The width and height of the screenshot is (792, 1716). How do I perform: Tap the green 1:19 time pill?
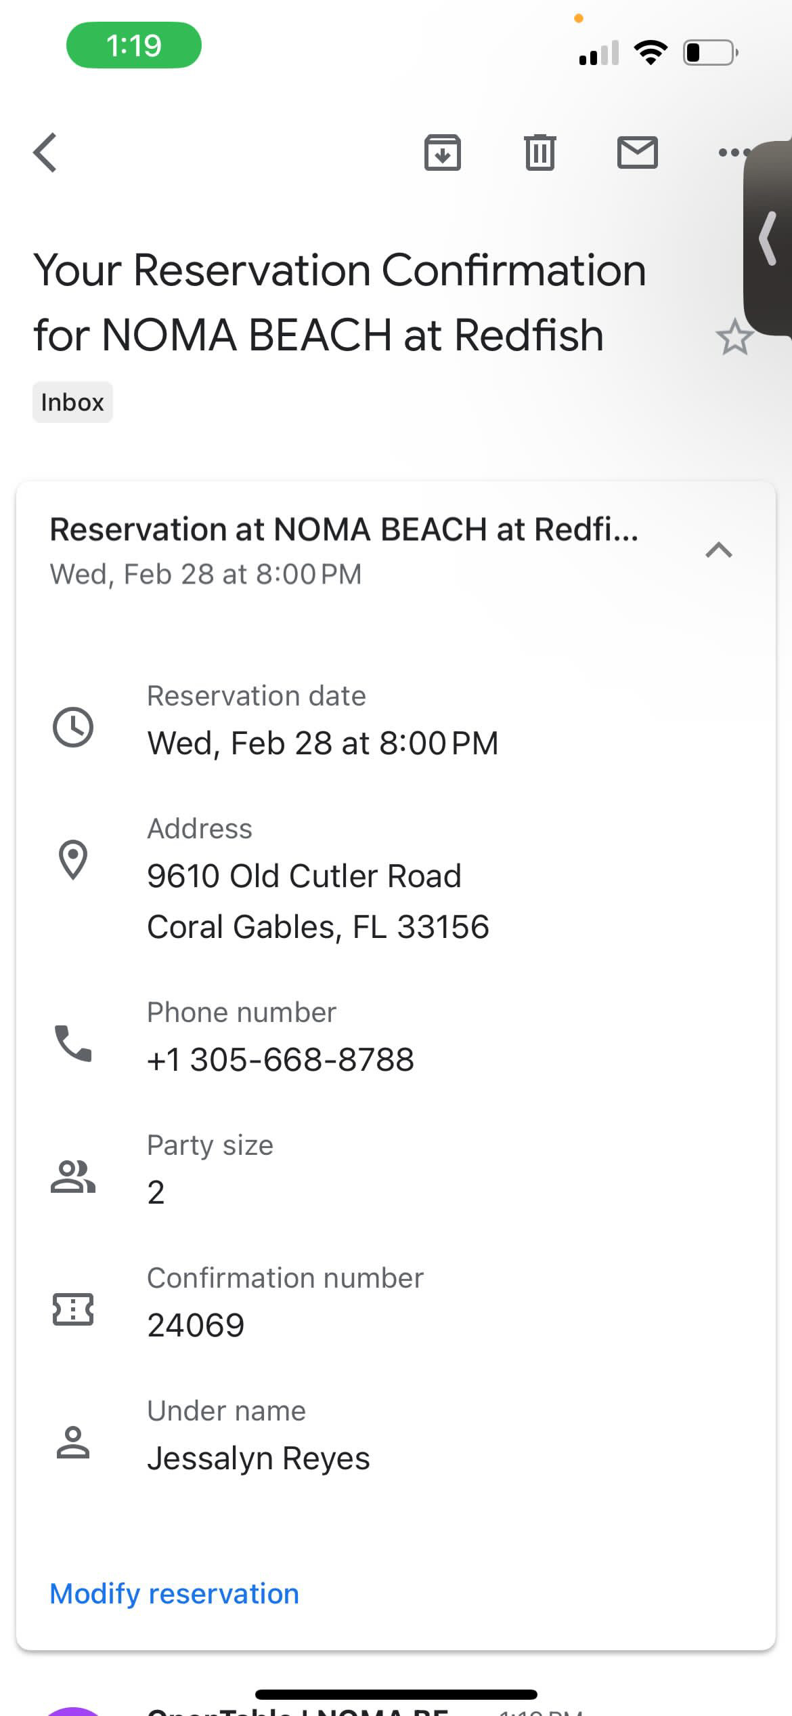pyautogui.click(x=133, y=45)
